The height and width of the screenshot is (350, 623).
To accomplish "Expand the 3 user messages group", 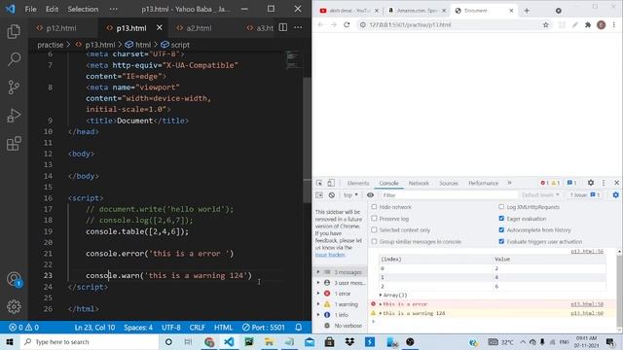I will (x=318, y=283).
